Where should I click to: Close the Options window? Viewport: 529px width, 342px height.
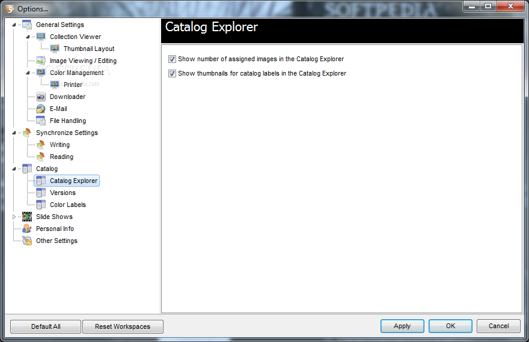(510, 6)
